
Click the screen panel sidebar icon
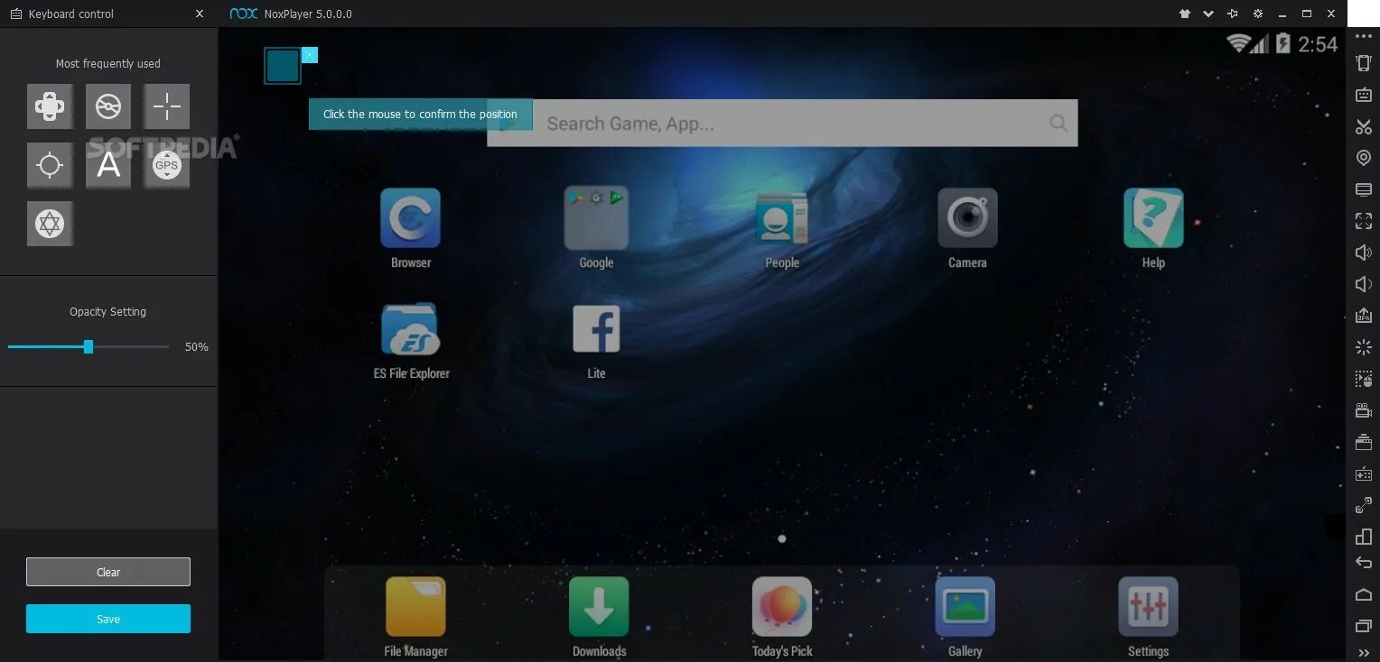(x=1364, y=189)
